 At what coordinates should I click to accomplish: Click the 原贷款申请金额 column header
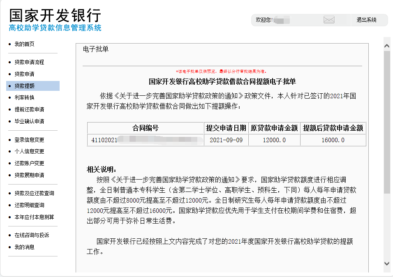click(x=274, y=128)
